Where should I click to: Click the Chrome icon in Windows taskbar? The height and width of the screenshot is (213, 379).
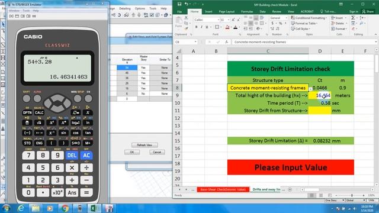click(x=65, y=208)
